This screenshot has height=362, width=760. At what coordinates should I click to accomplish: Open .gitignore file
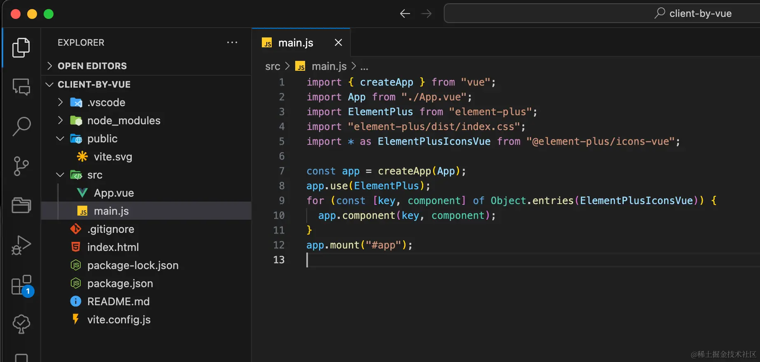pos(110,229)
